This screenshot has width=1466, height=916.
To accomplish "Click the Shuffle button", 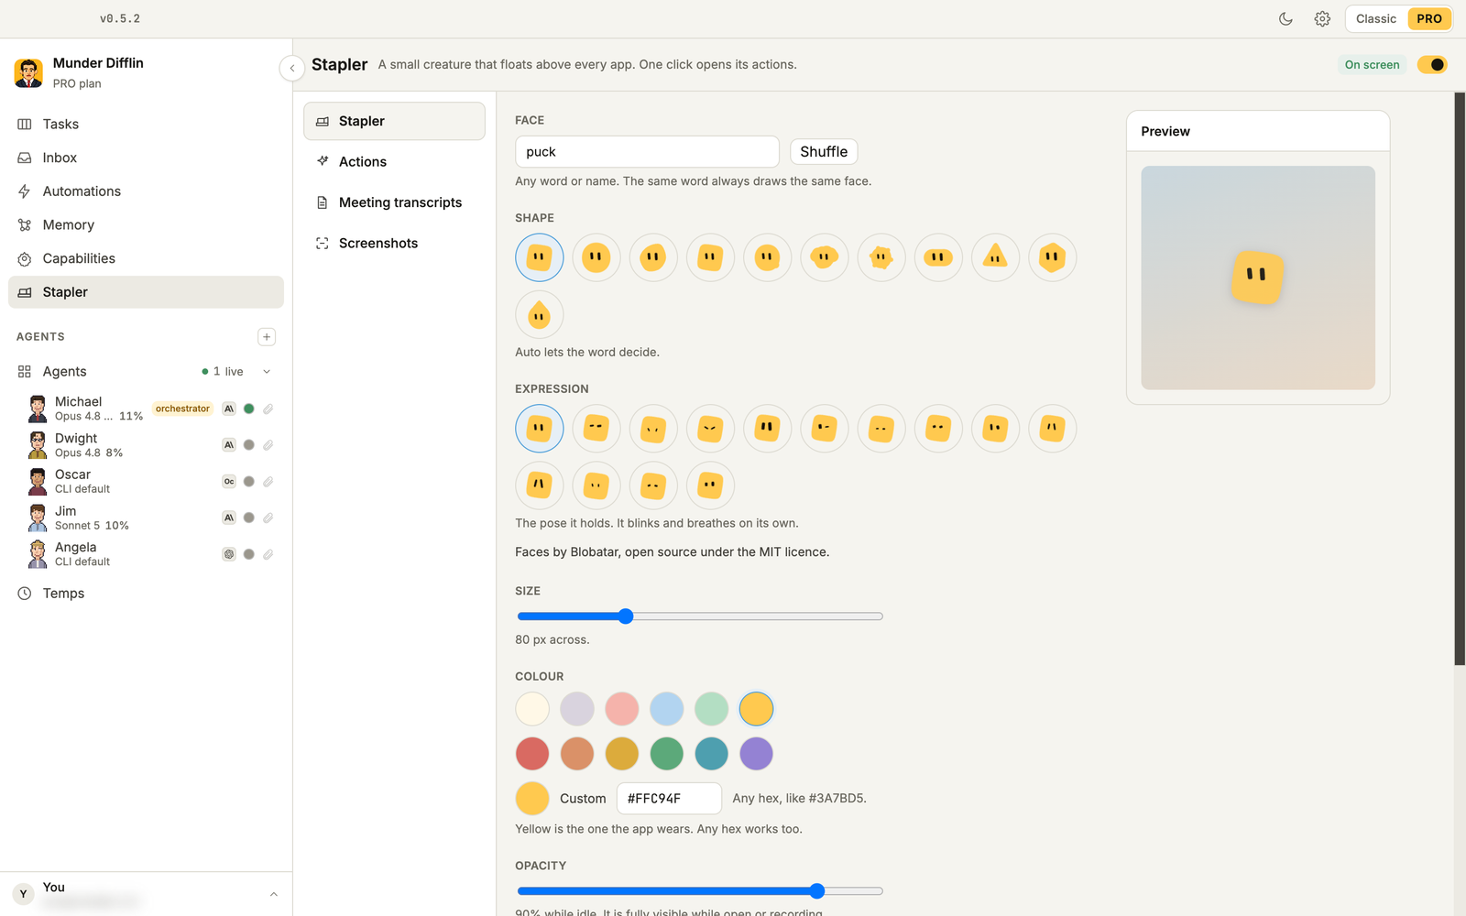I will point(824,152).
